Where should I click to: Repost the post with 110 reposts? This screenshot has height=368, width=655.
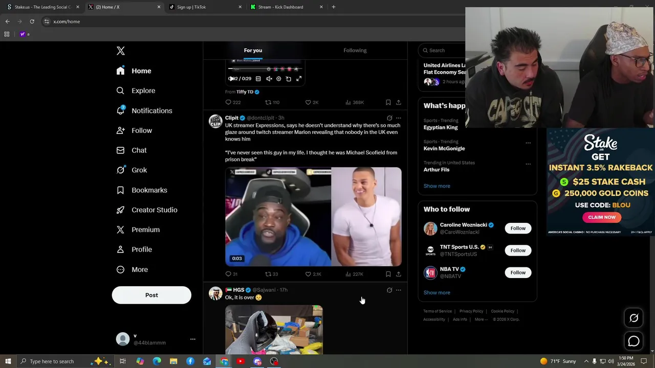(272, 102)
